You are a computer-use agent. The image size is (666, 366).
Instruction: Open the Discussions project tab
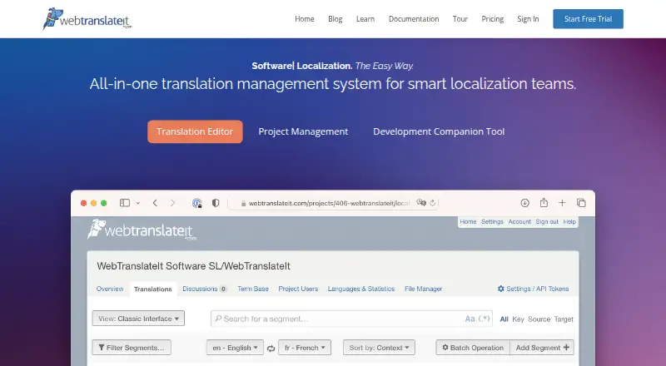204,289
